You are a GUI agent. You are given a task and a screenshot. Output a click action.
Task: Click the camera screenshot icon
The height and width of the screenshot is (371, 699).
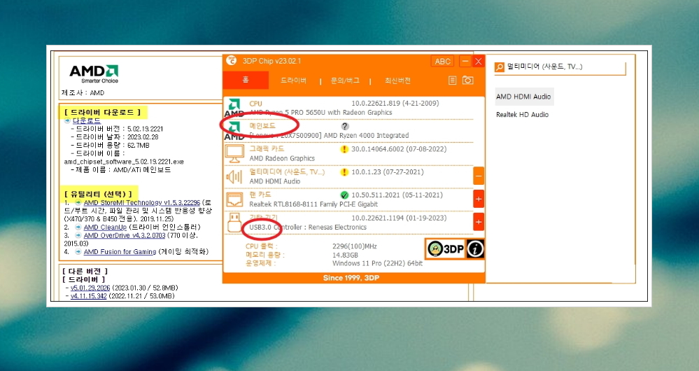tap(467, 80)
